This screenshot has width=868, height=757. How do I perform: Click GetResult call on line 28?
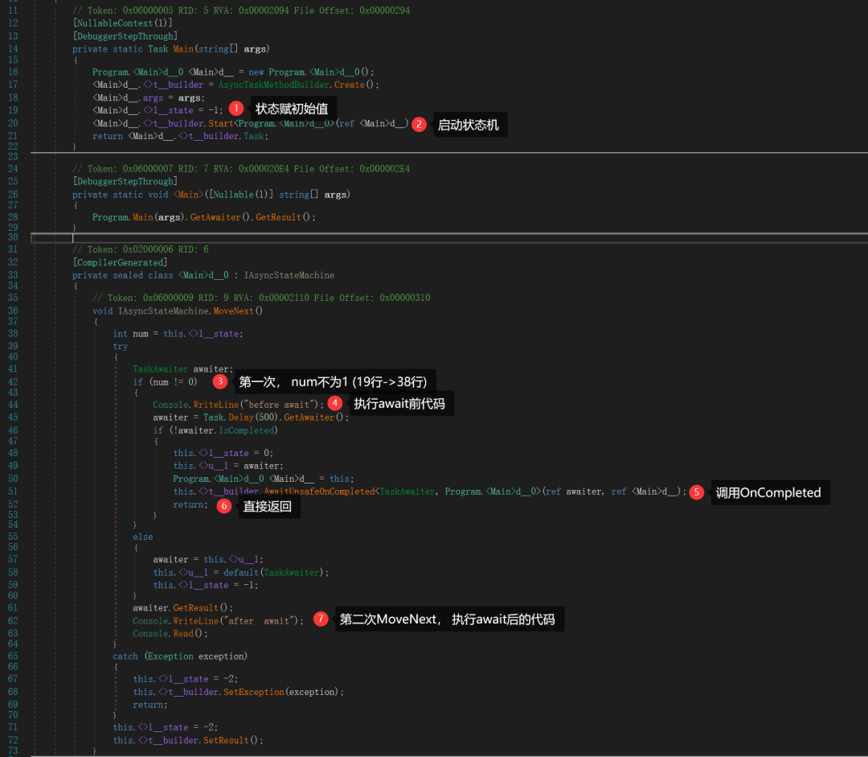(278, 217)
